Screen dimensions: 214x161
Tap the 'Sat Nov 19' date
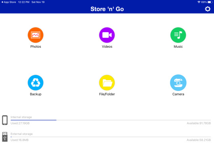[38, 2]
